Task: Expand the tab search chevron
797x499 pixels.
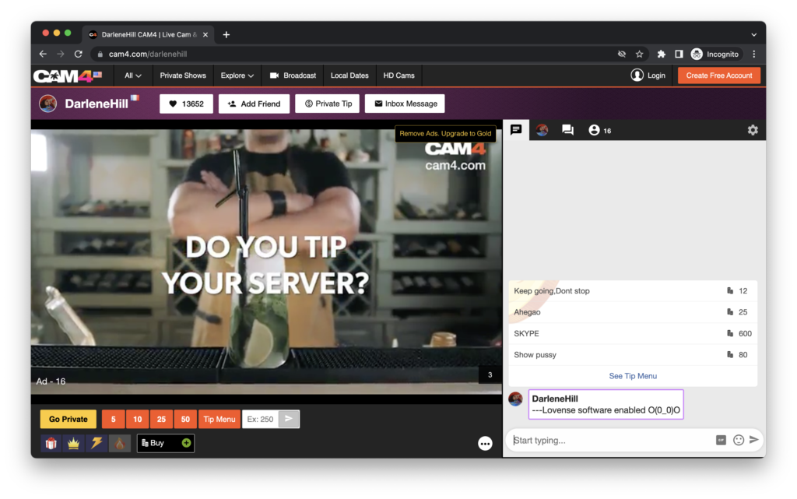Action: pyautogui.click(x=753, y=35)
